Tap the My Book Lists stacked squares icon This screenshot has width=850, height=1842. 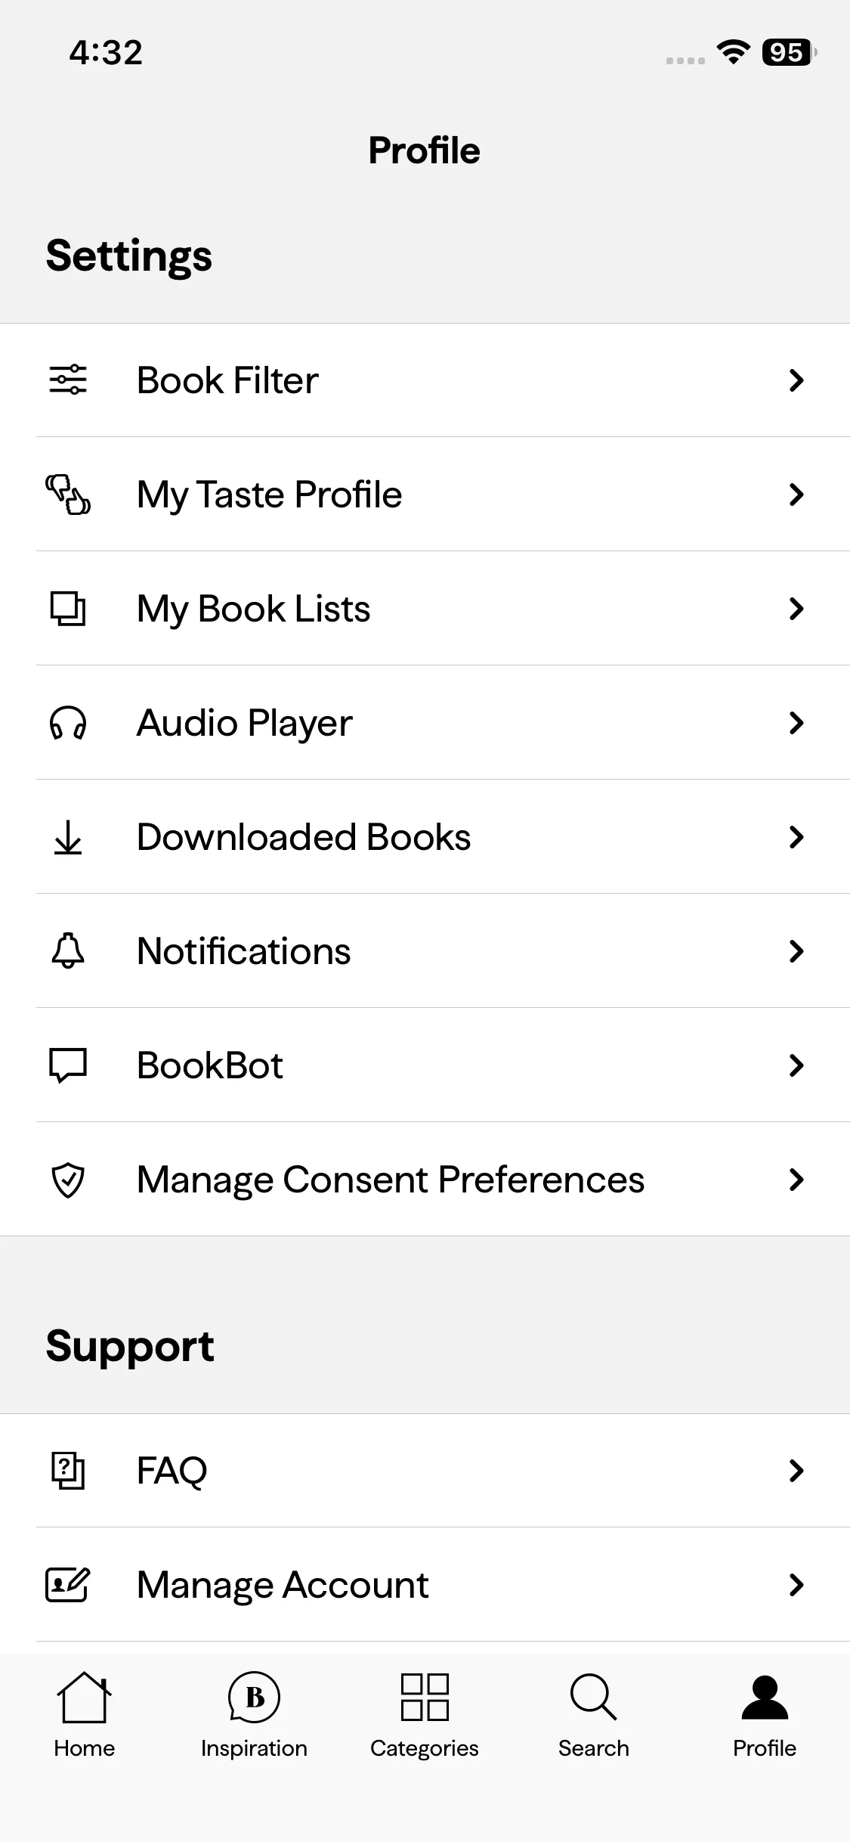tap(68, 609)
